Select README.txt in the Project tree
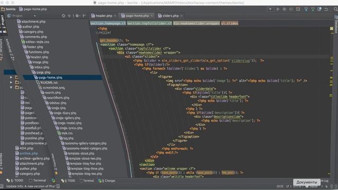This screenshot has height=190, width=338. [x=47, y=82]
